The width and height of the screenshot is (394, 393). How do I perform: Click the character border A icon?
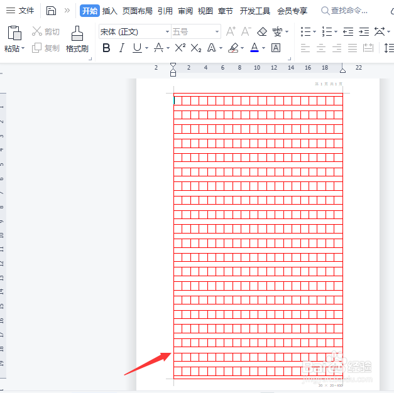(276, 48)
